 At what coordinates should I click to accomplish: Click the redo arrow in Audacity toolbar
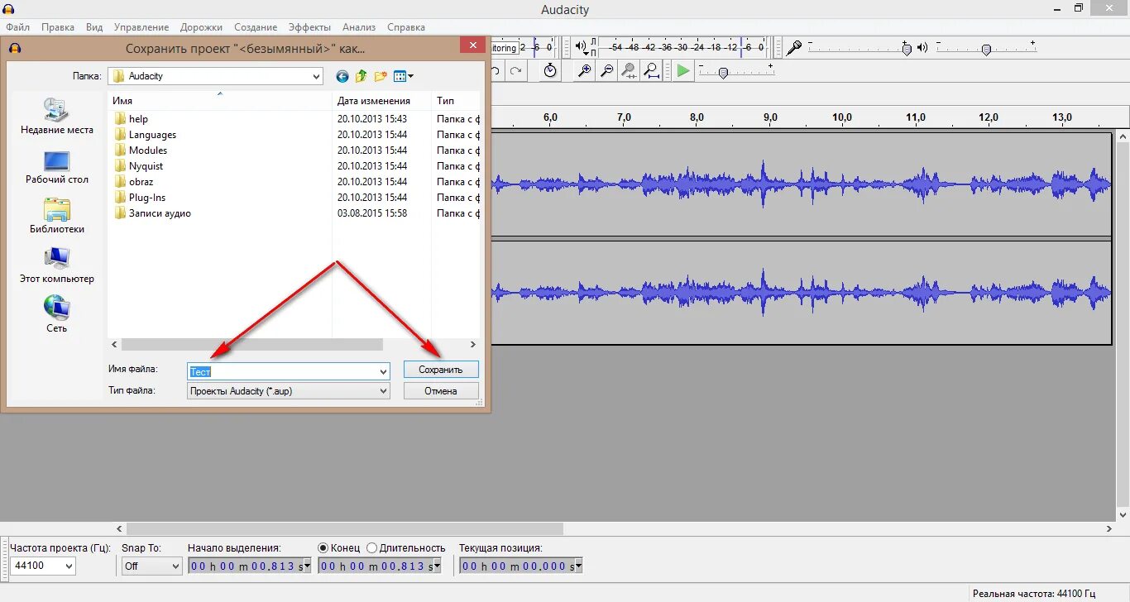515,71
